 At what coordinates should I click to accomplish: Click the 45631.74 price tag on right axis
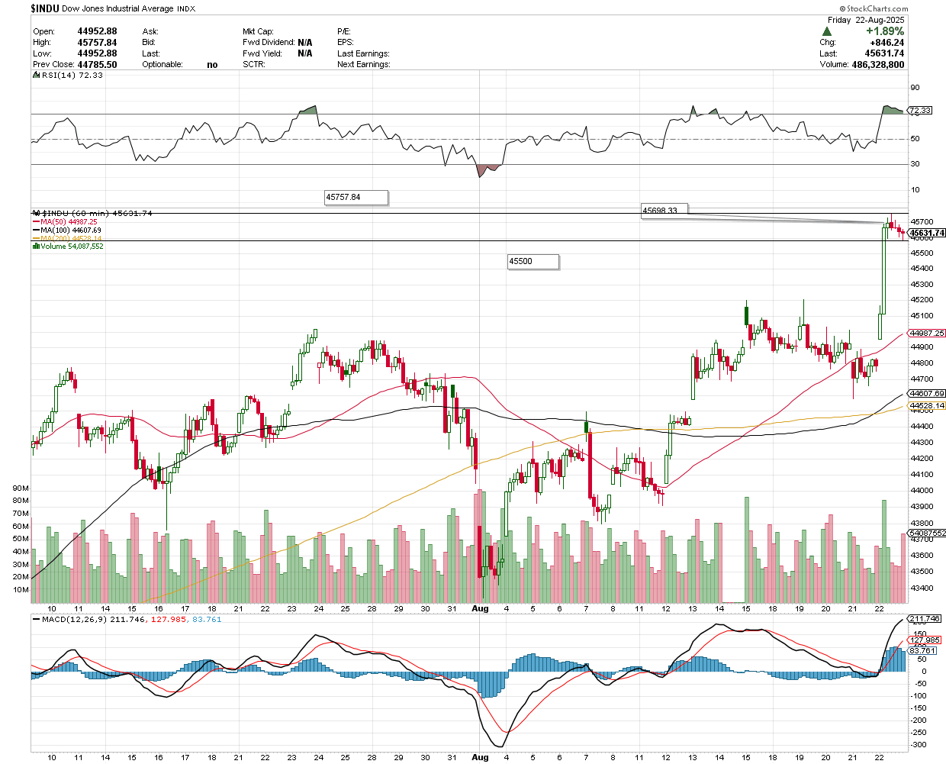[x=928, y=233]
